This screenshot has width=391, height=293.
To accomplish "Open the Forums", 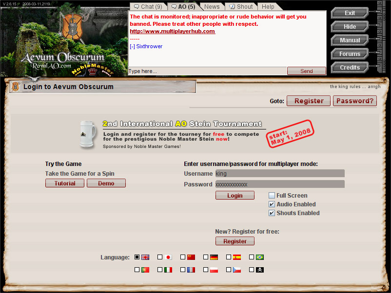I will [350, 54].
